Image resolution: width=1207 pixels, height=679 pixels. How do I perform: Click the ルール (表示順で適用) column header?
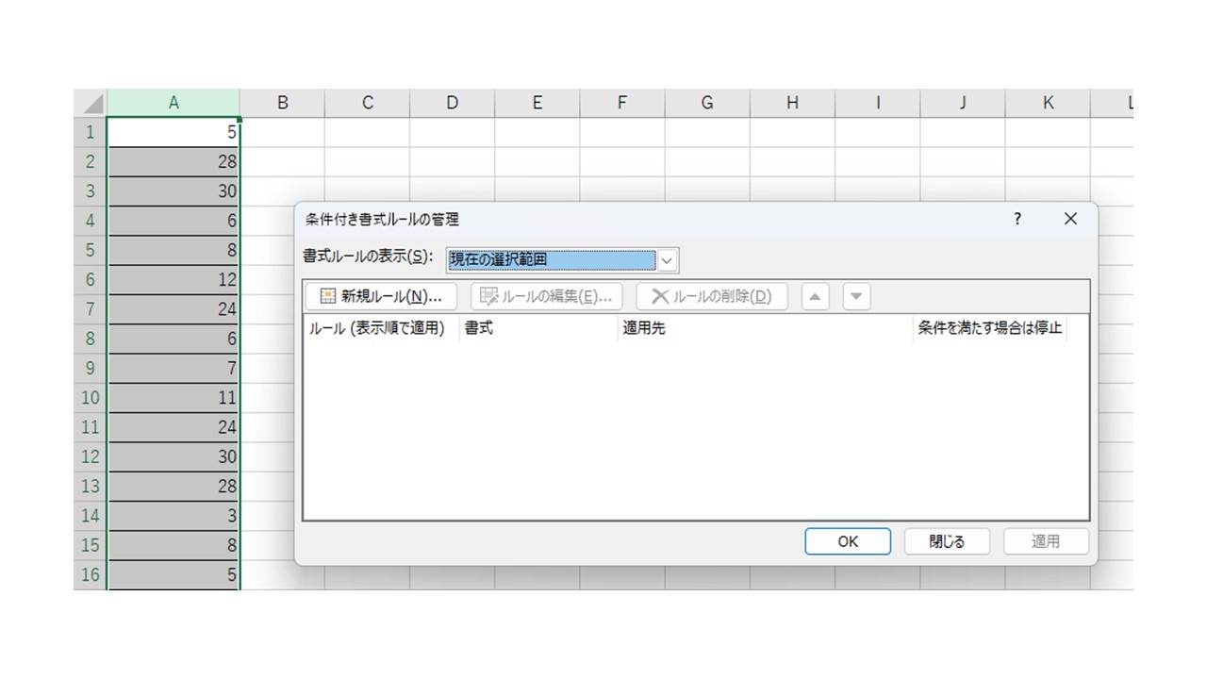click(x=381, y=328)
